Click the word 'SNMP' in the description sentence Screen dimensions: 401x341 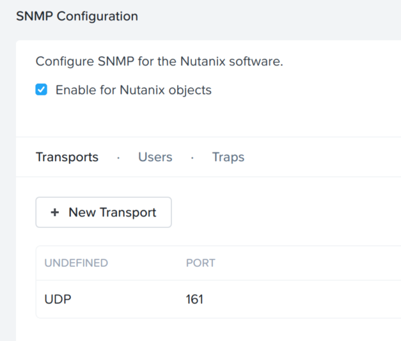click(116, 62)
